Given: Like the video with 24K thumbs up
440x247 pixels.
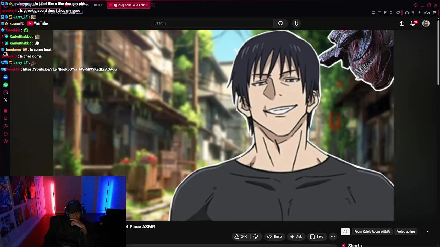Looking at the screenshot, I should coord(241,237).
